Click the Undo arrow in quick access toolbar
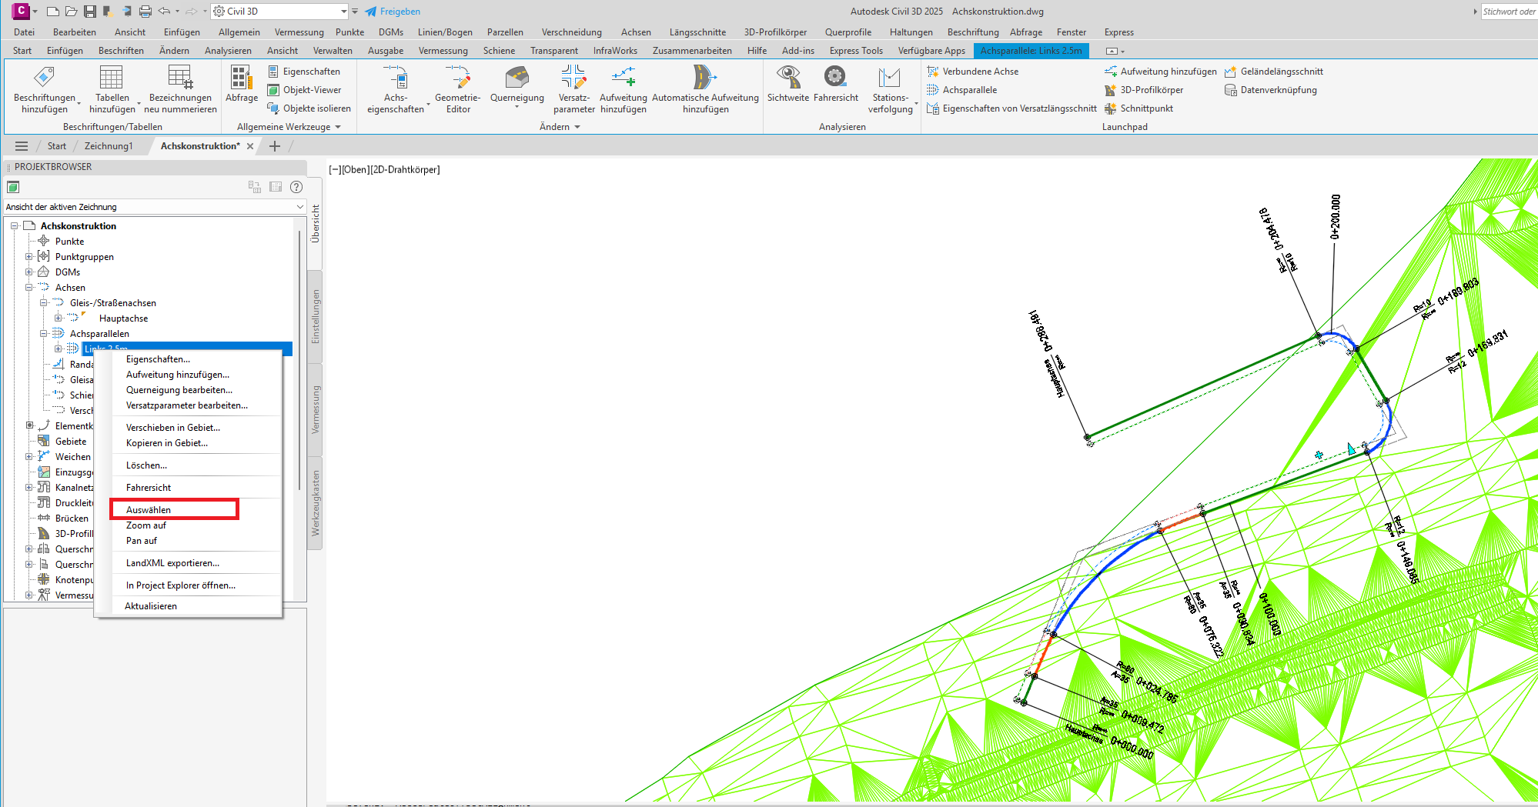The width and height of the screenshot is (1538, 807). coord(164,12)
